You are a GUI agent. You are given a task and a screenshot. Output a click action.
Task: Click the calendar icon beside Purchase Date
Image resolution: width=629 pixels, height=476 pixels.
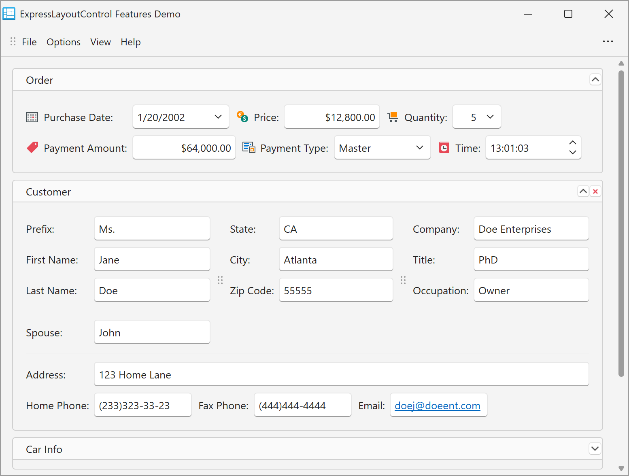click(32, 117)
